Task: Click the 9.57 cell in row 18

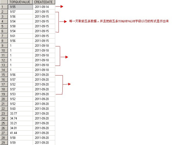Action: 20,89
